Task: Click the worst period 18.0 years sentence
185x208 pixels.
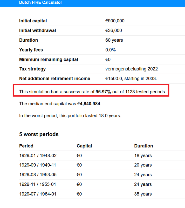Action: point(70,116)
